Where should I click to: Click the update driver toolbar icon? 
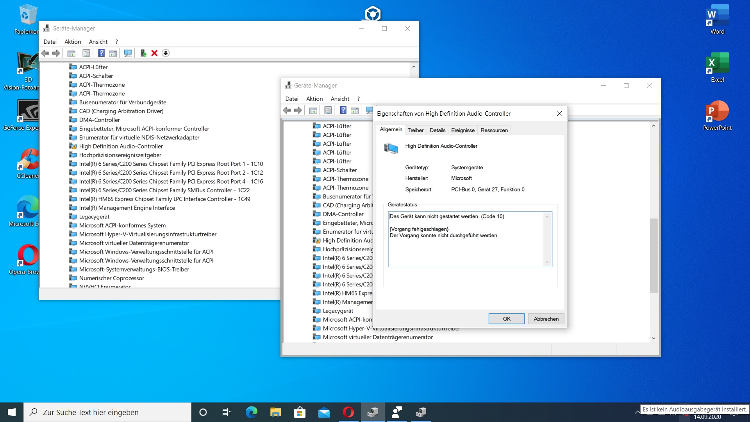(143, 53)
